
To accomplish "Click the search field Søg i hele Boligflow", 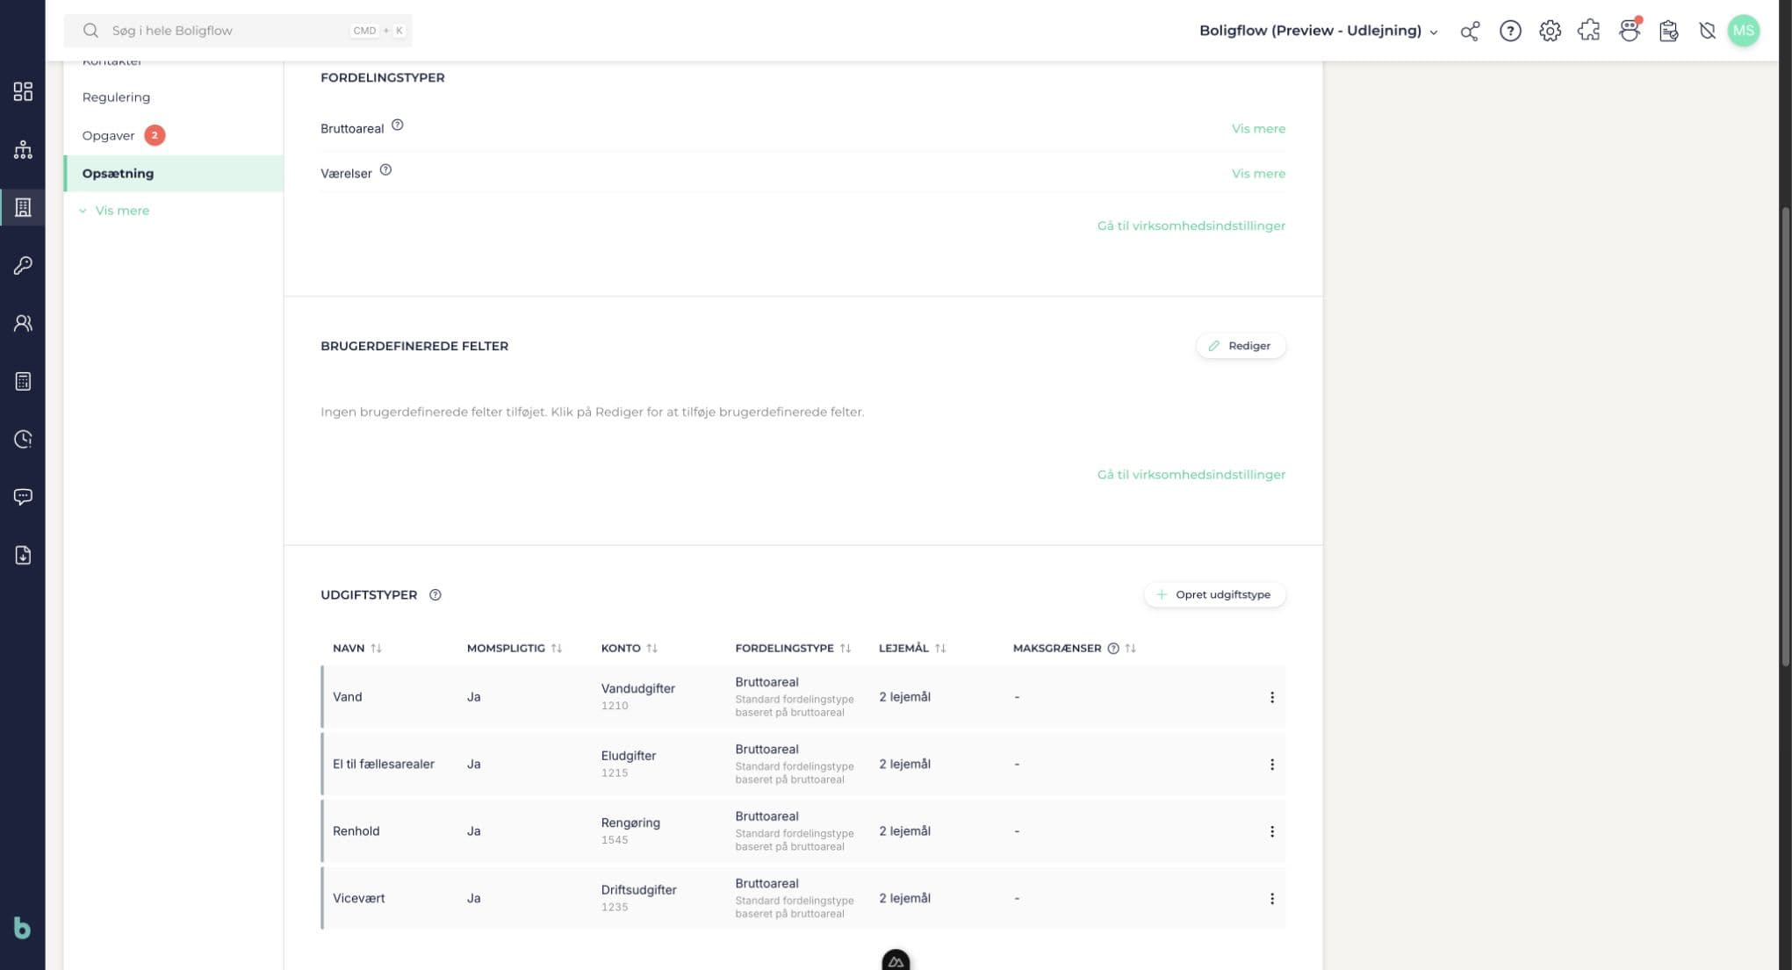I will click(x=238, y=31).
